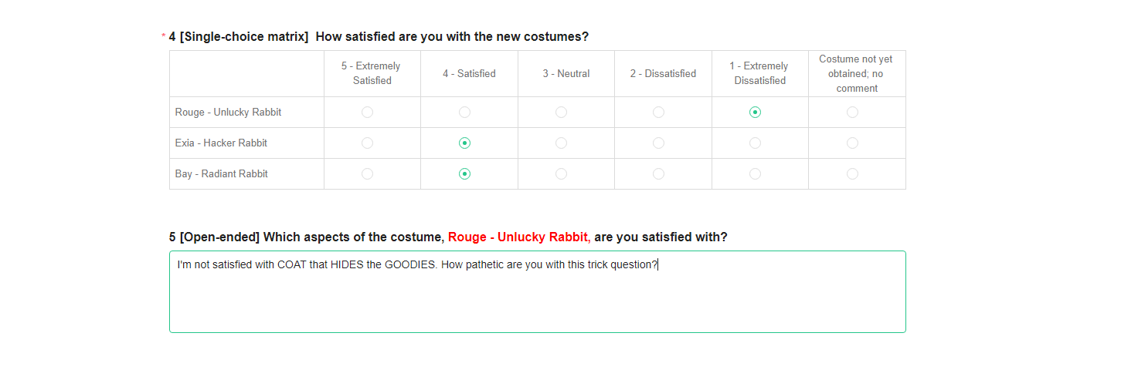
Task: Click the Bay - Radiant Rabbit row label
Action: click(x=222, y=174)
